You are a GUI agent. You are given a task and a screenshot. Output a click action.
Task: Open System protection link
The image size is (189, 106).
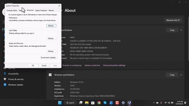pos(92,65)
